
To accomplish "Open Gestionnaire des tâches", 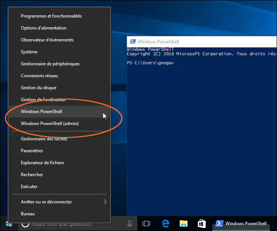I will coord(59,139).
